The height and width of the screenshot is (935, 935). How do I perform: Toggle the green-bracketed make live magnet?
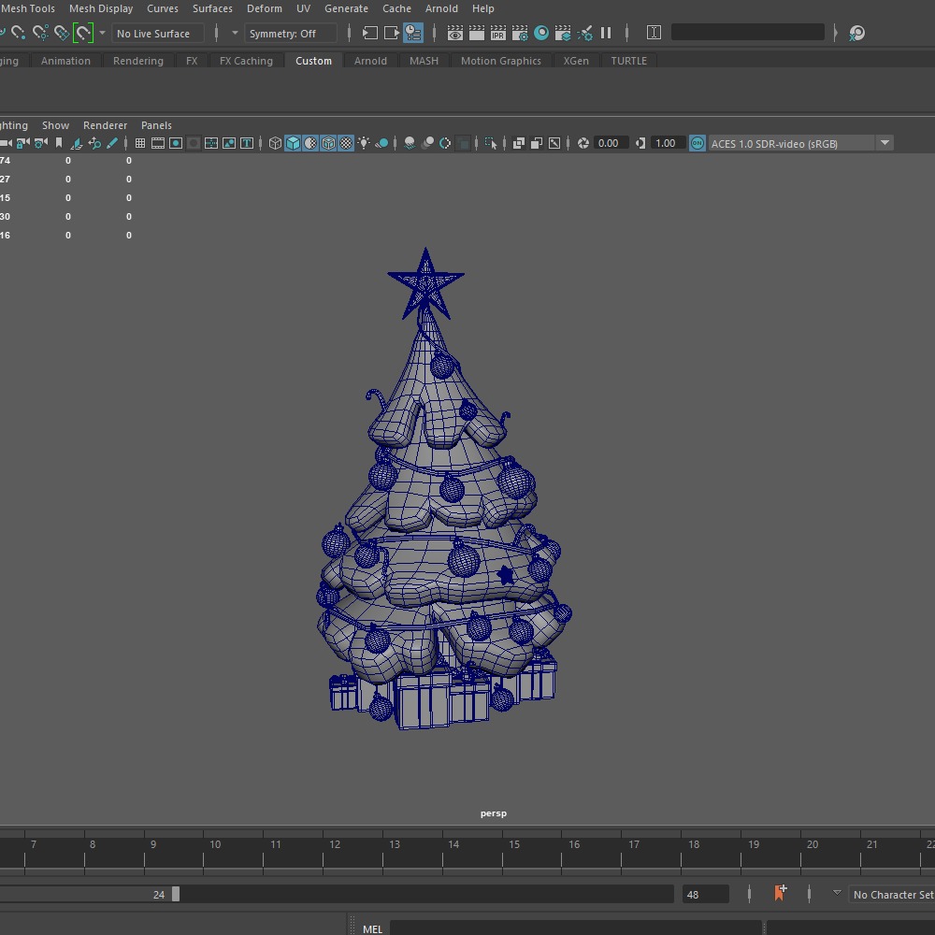[83, 33]
